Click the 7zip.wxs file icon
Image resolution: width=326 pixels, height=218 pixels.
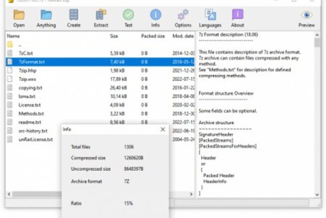pos(10,79)
